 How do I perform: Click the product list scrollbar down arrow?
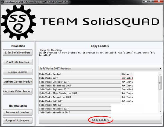tap(160, 112)
